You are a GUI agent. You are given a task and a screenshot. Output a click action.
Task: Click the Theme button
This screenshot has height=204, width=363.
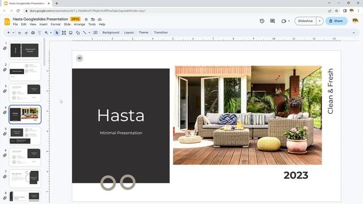143,33
